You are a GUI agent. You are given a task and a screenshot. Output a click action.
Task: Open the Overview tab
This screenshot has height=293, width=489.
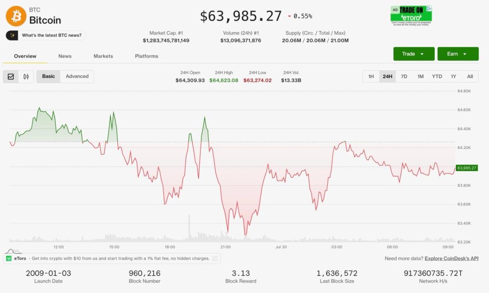(x=25, y=56)
